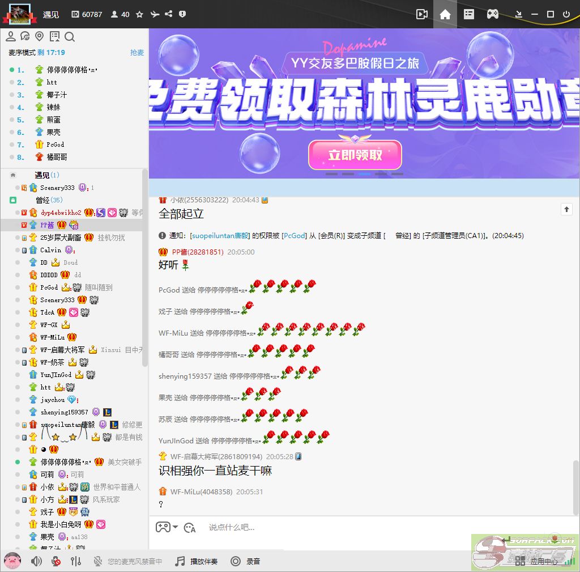
Task: Open the game controller tab icon
Action: [492, 14]
